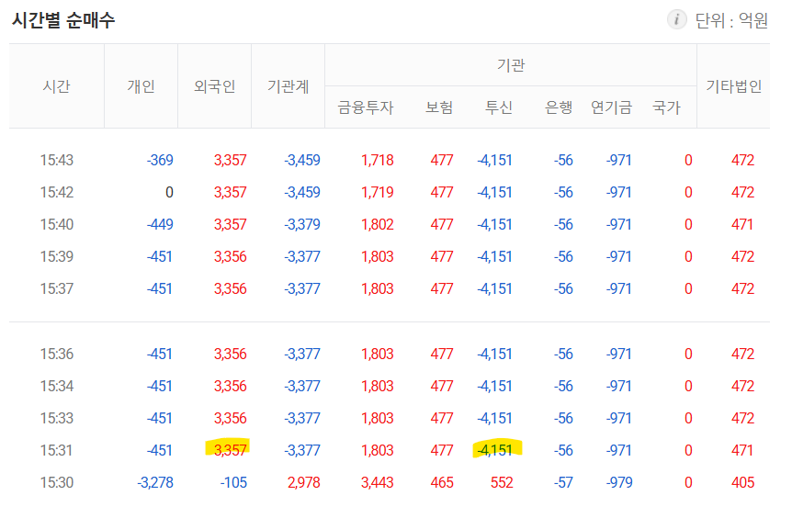Click the 기타법인 column header

click(x=733, y=86)
